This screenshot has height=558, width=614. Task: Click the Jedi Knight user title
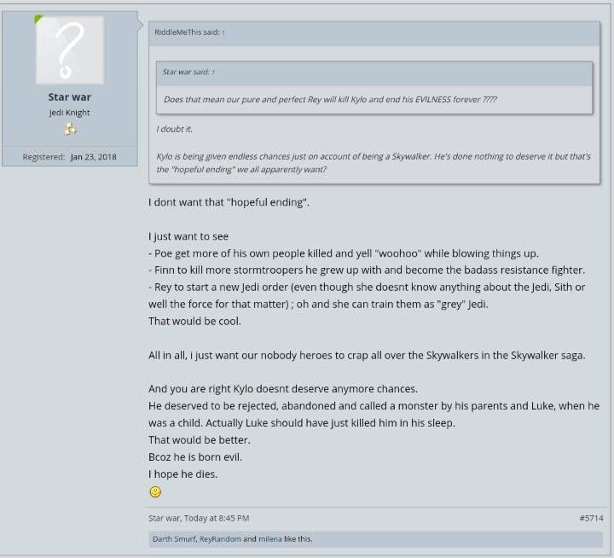70,113
